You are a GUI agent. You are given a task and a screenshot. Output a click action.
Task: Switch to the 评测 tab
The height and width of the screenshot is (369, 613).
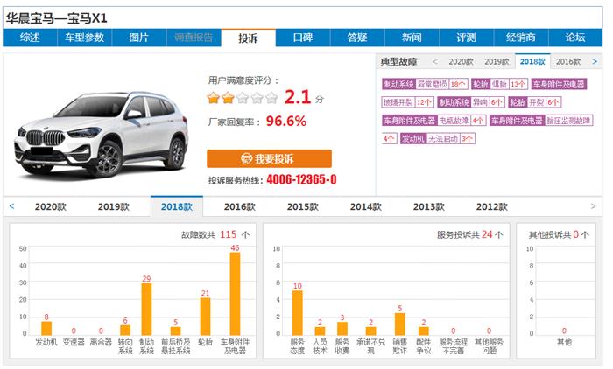click(467, 38)
